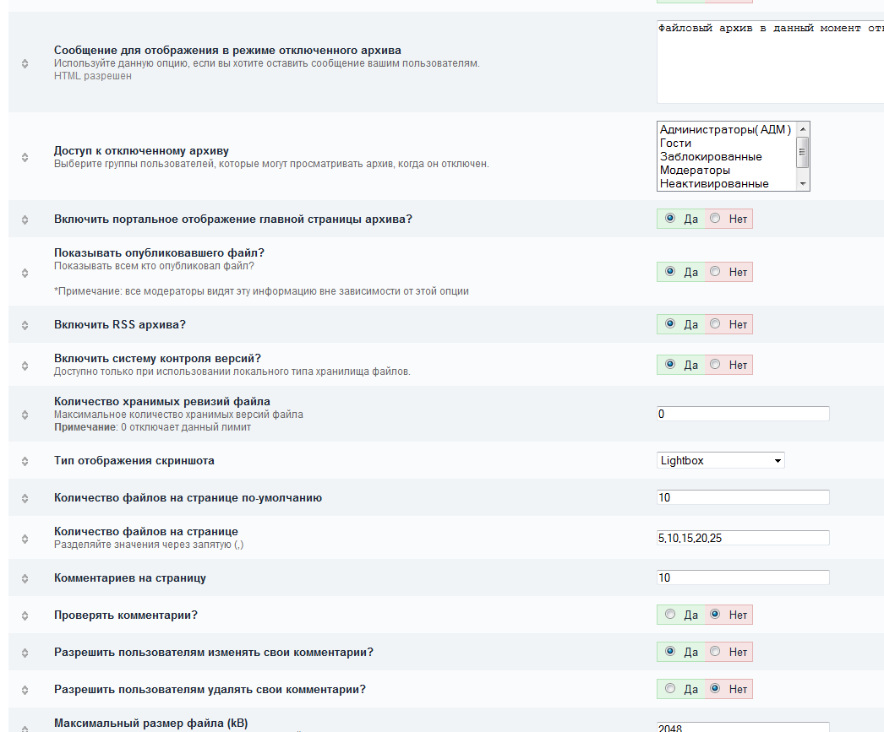
Task: Select 'Нет' for portal display of archive
Action: tap(716, 219)
